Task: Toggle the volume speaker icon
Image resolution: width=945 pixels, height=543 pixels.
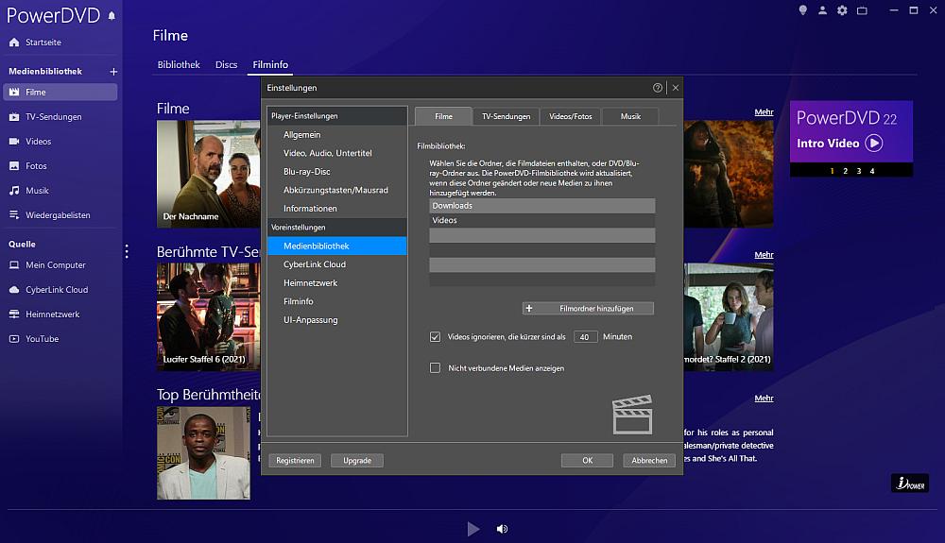Action: click(x=502, y=529)
